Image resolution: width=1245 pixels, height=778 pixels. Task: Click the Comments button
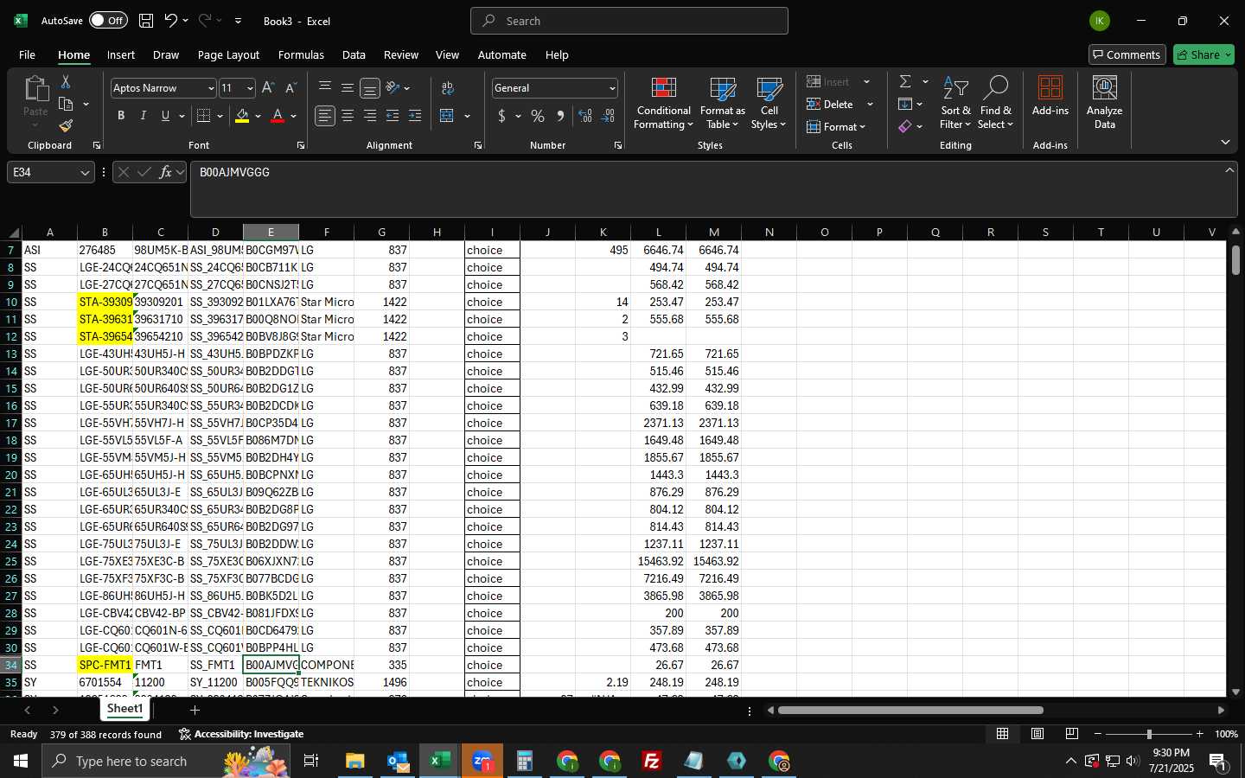click(1127, 54)
